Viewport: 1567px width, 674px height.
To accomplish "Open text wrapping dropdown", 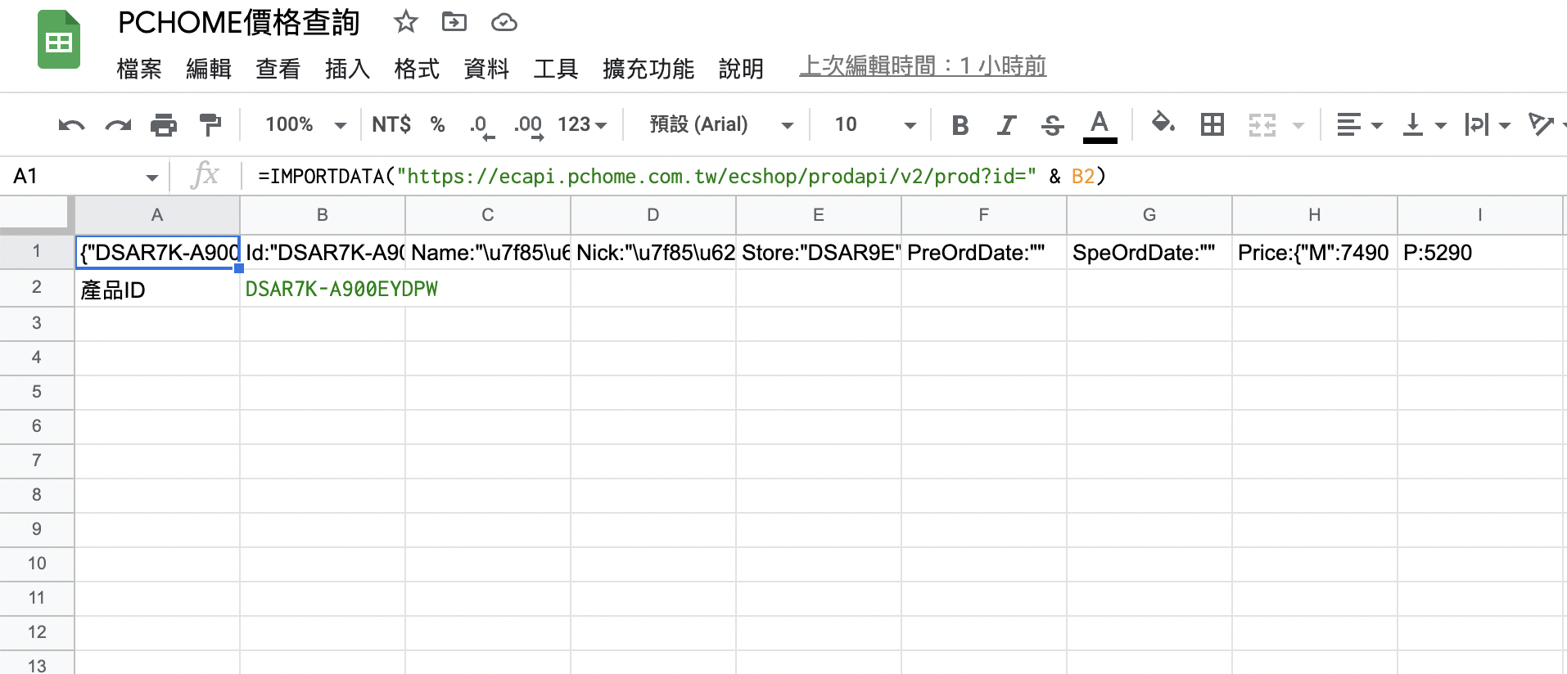I will click(x=1488, y=125).
